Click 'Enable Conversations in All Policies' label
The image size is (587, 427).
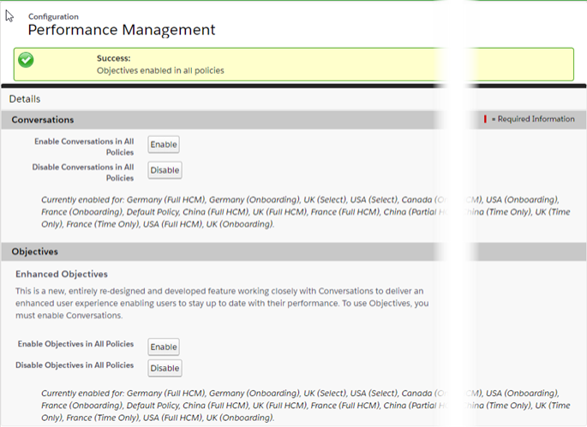[84, 146]
